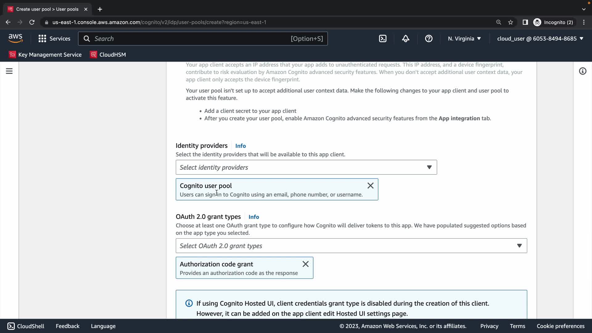Viewport: 592px width, 333px height.
Task: Open the AWS support help icon
Action: (x=429, y=39)
